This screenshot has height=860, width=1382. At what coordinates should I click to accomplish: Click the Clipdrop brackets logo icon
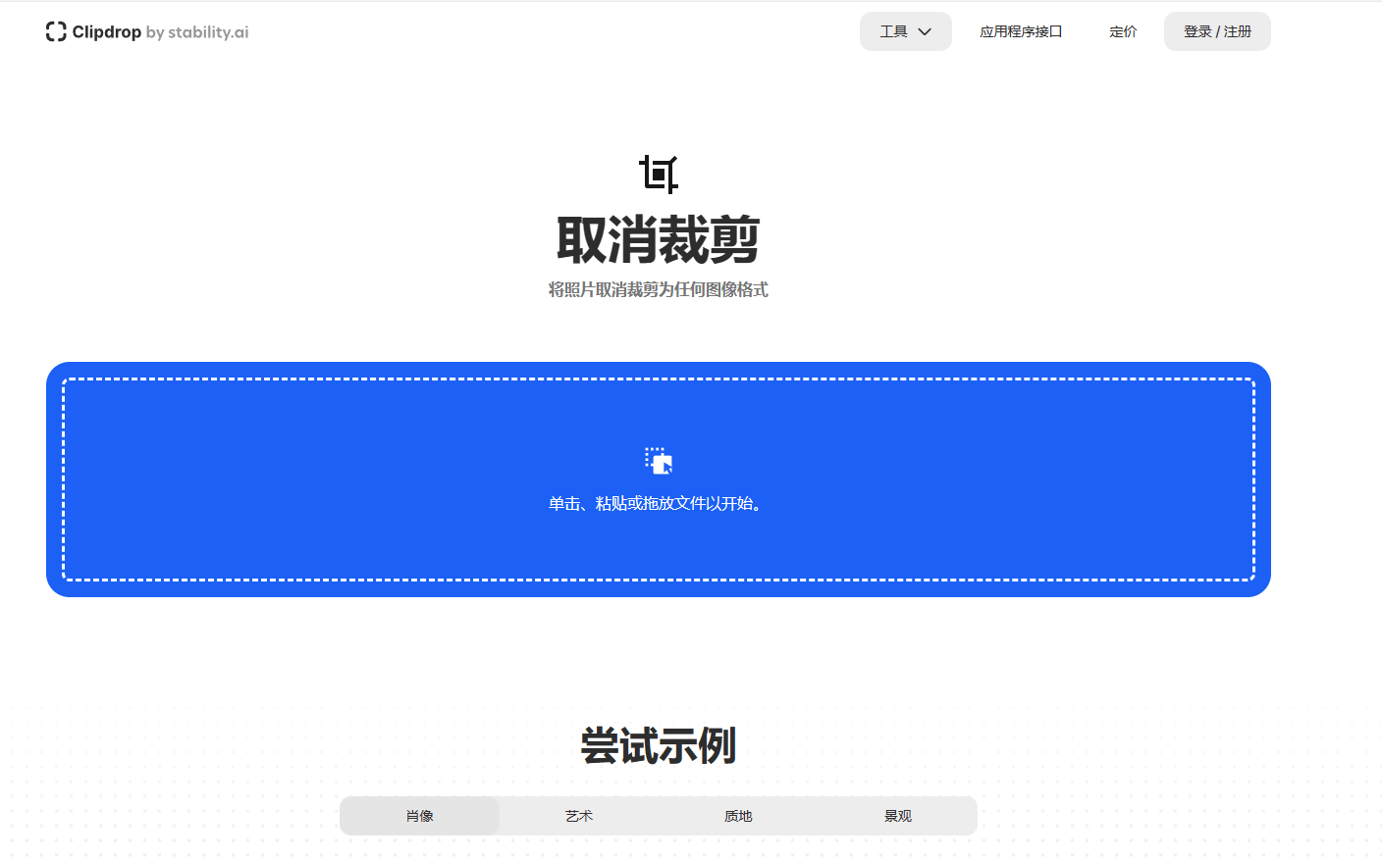point(56,31)
